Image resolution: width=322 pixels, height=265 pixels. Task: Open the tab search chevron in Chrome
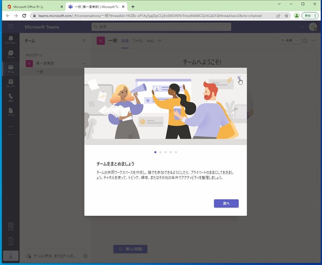[279, 4]
